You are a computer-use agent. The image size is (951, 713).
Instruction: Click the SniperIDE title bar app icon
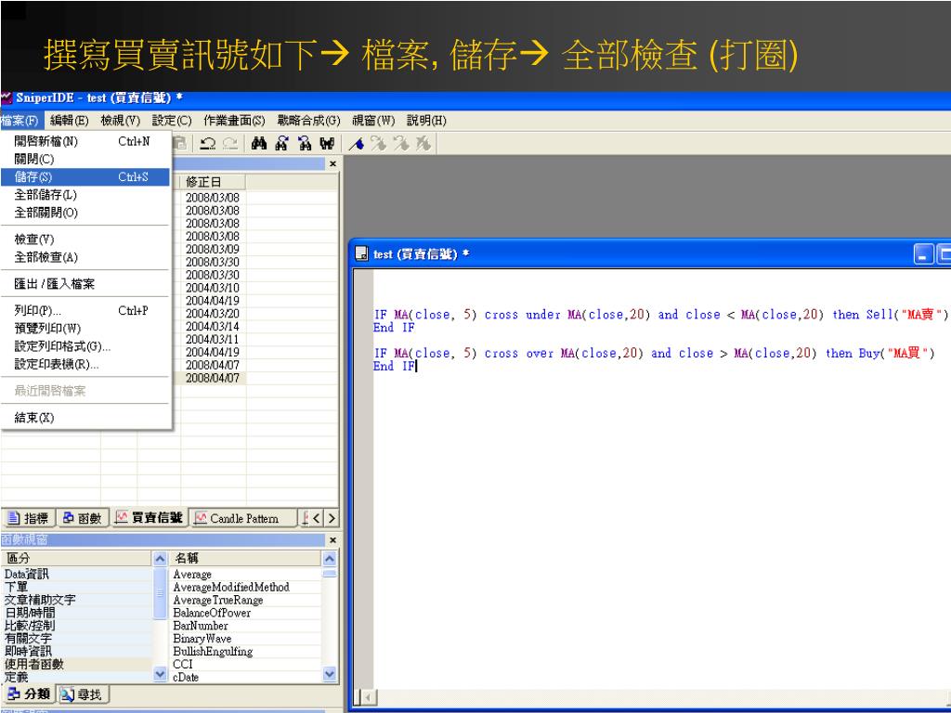pos(7,97)
